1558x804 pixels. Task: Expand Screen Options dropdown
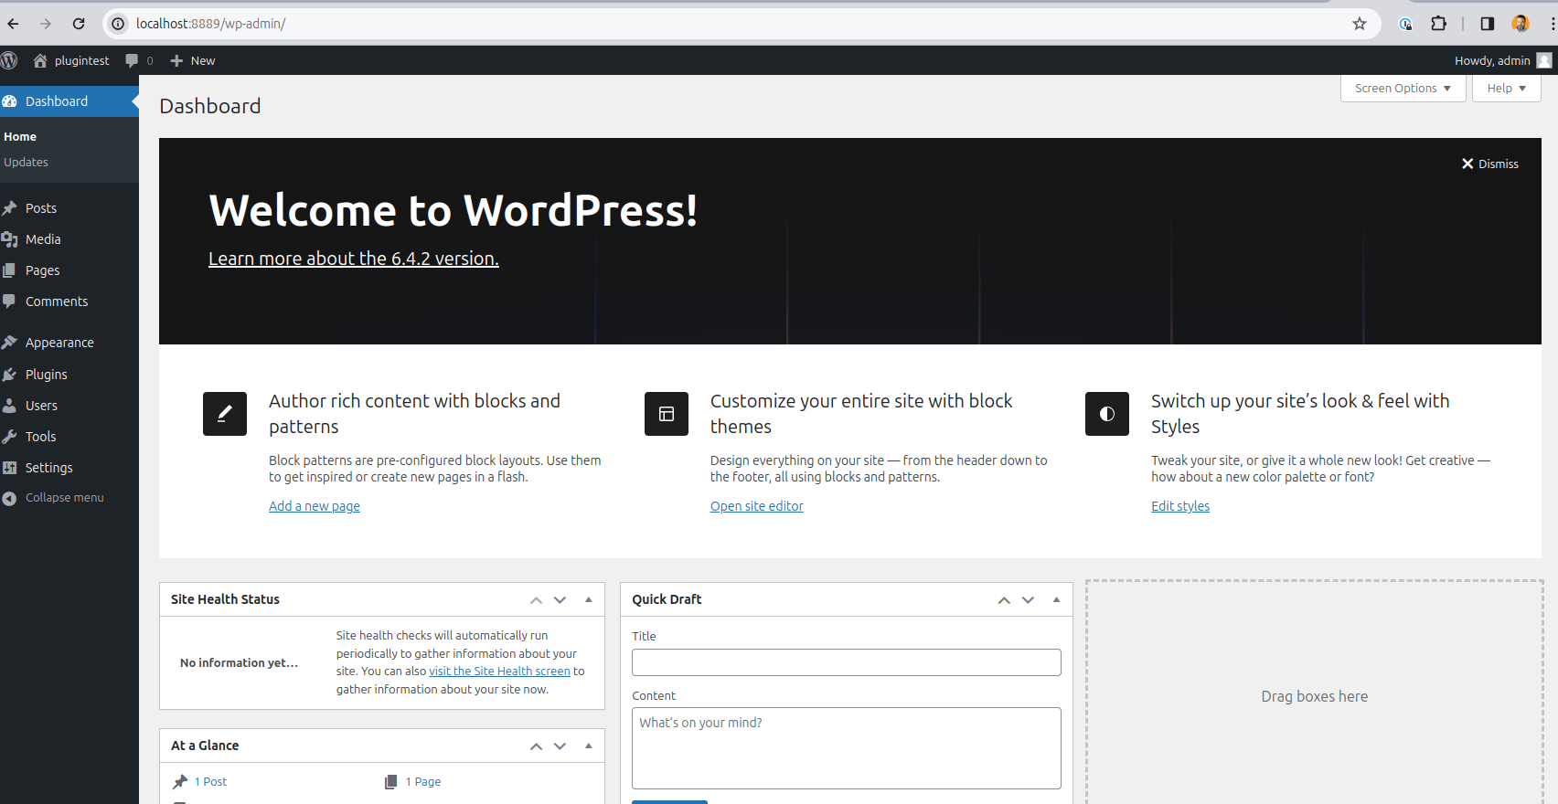tap(1403, 89)
